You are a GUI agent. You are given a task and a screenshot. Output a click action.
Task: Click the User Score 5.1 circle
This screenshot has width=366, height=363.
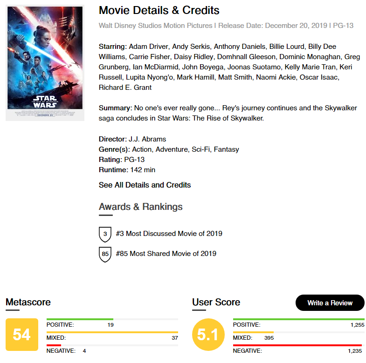coord(208,334)
